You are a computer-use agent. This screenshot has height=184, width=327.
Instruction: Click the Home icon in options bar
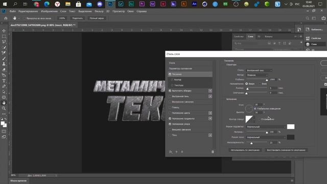6,18
